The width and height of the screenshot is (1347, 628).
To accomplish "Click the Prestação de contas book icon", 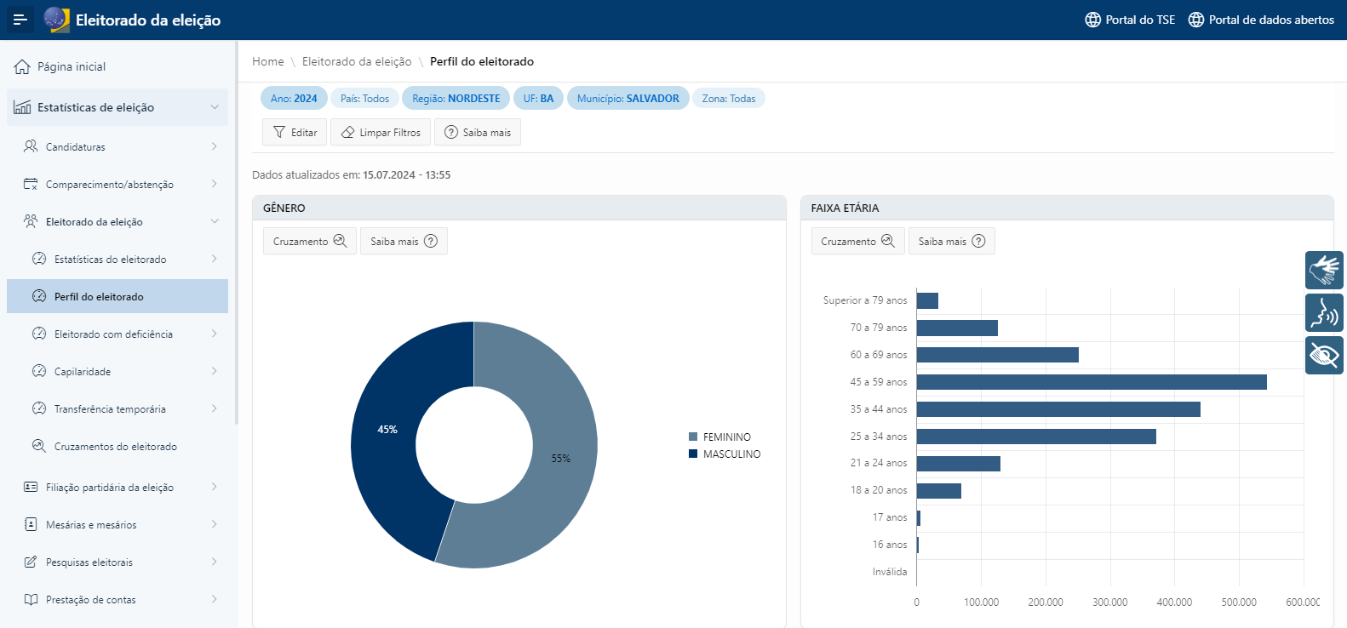I will pyautogui.click(x=31, y=599).
